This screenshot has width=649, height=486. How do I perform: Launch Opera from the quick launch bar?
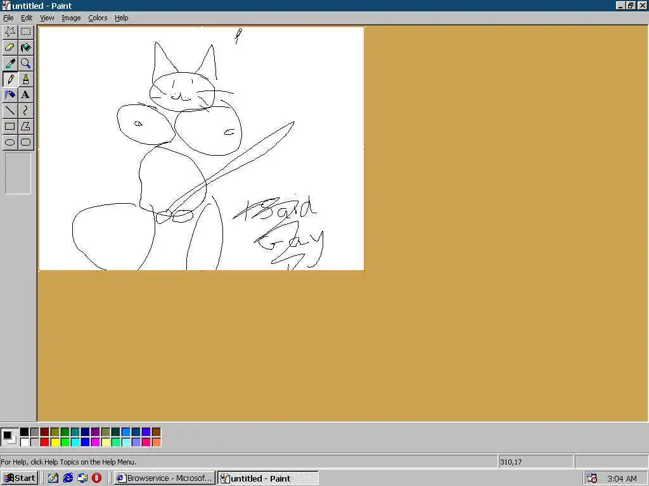coord(97,478)
